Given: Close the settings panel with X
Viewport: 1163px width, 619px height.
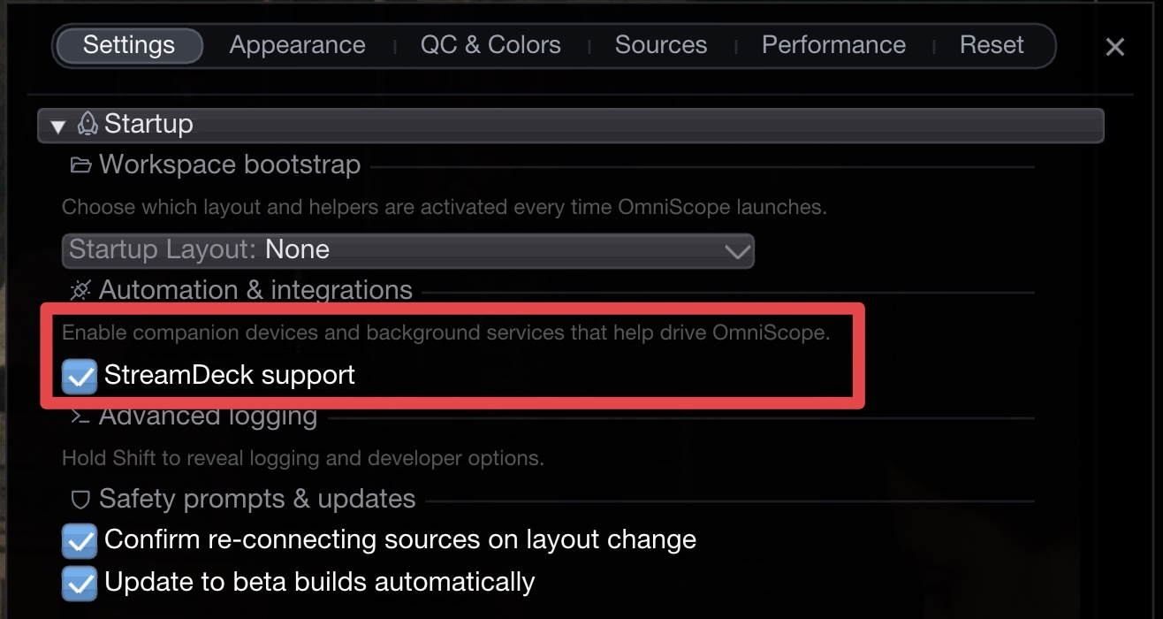Looking at the screenshot, I should (x=1114, y=47).
